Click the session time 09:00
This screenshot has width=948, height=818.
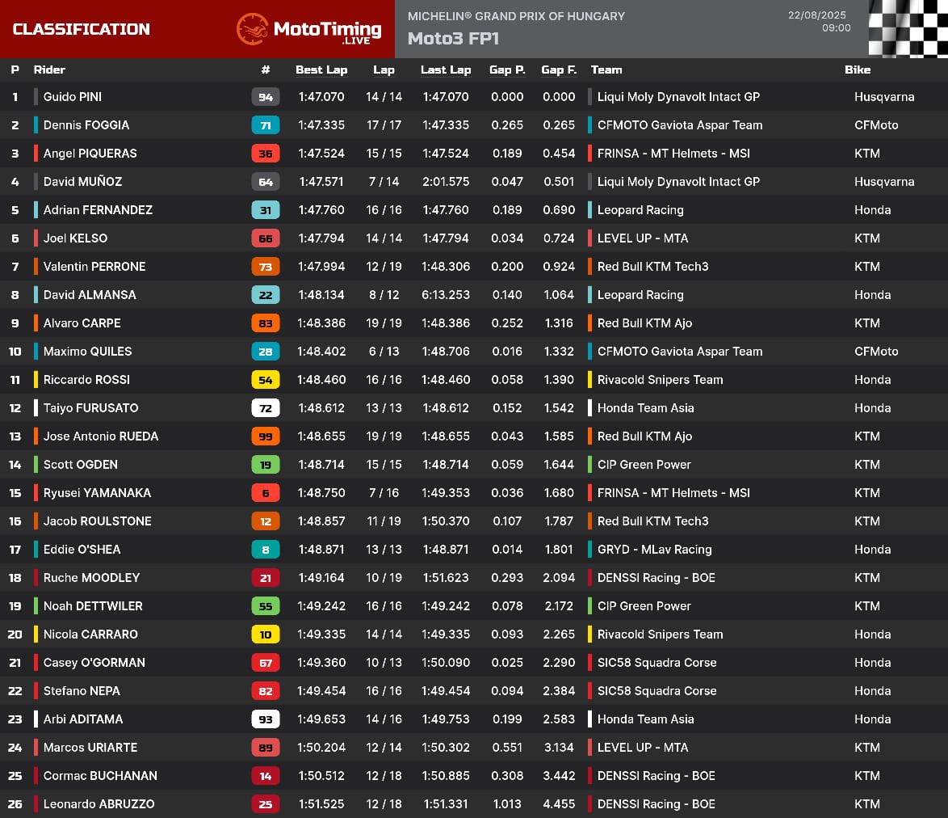pyautogui.click(x=836, y=27)
